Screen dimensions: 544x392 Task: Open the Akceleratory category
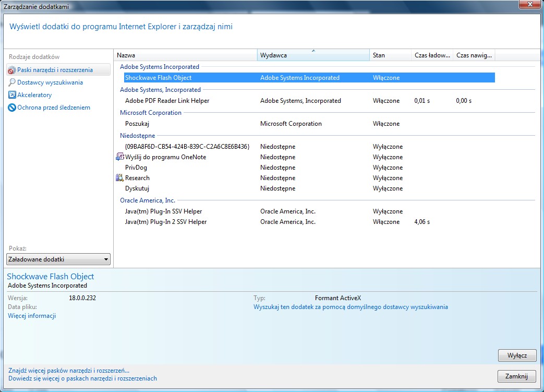[x=34, y=95]
